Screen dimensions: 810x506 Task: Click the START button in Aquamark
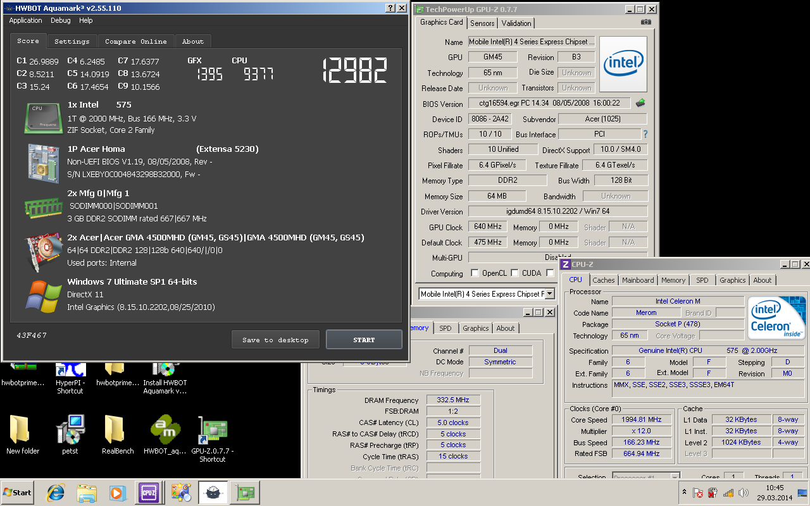click(x=364, y=340)
